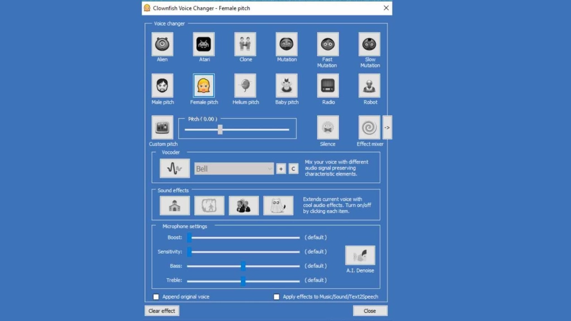This screenshot has width=571, height=321.
Task: Expand the side panel arrow next to Effect mixer
Action: 387,128
